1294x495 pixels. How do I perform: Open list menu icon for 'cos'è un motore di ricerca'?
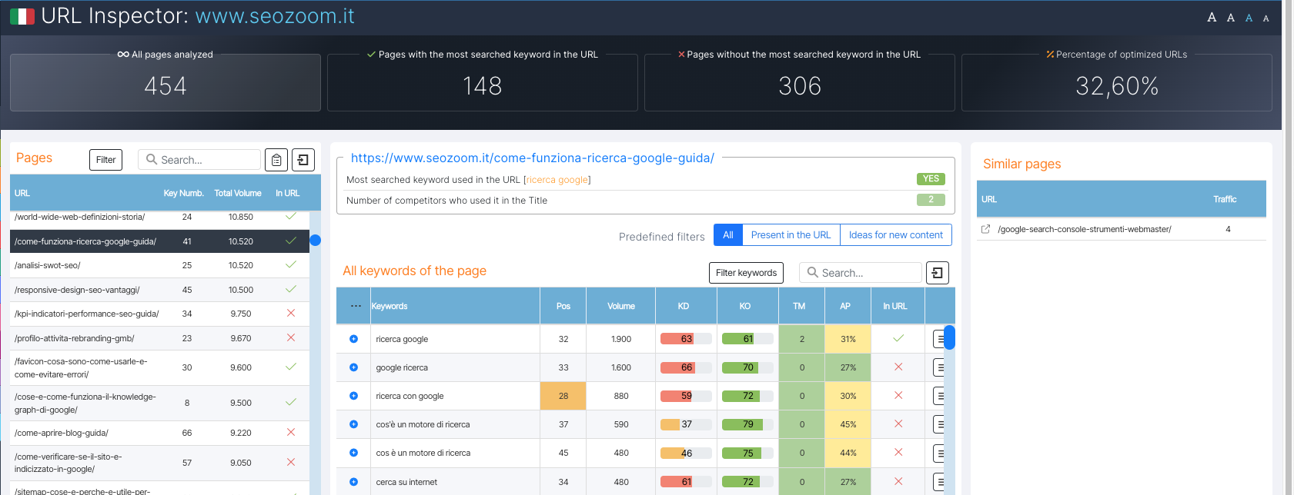(x=939, y=424)
